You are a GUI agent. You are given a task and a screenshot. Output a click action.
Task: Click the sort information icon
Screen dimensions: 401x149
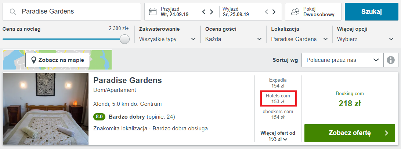pos(391,60)
